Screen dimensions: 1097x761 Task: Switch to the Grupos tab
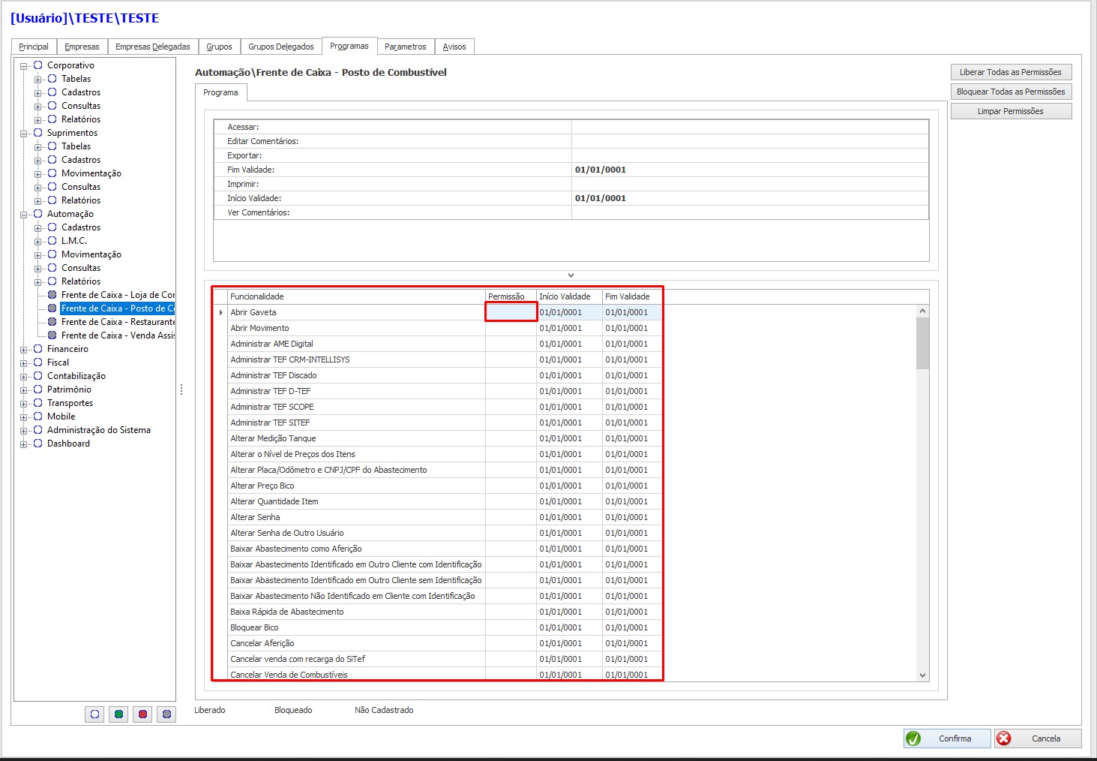click(219, 47)
